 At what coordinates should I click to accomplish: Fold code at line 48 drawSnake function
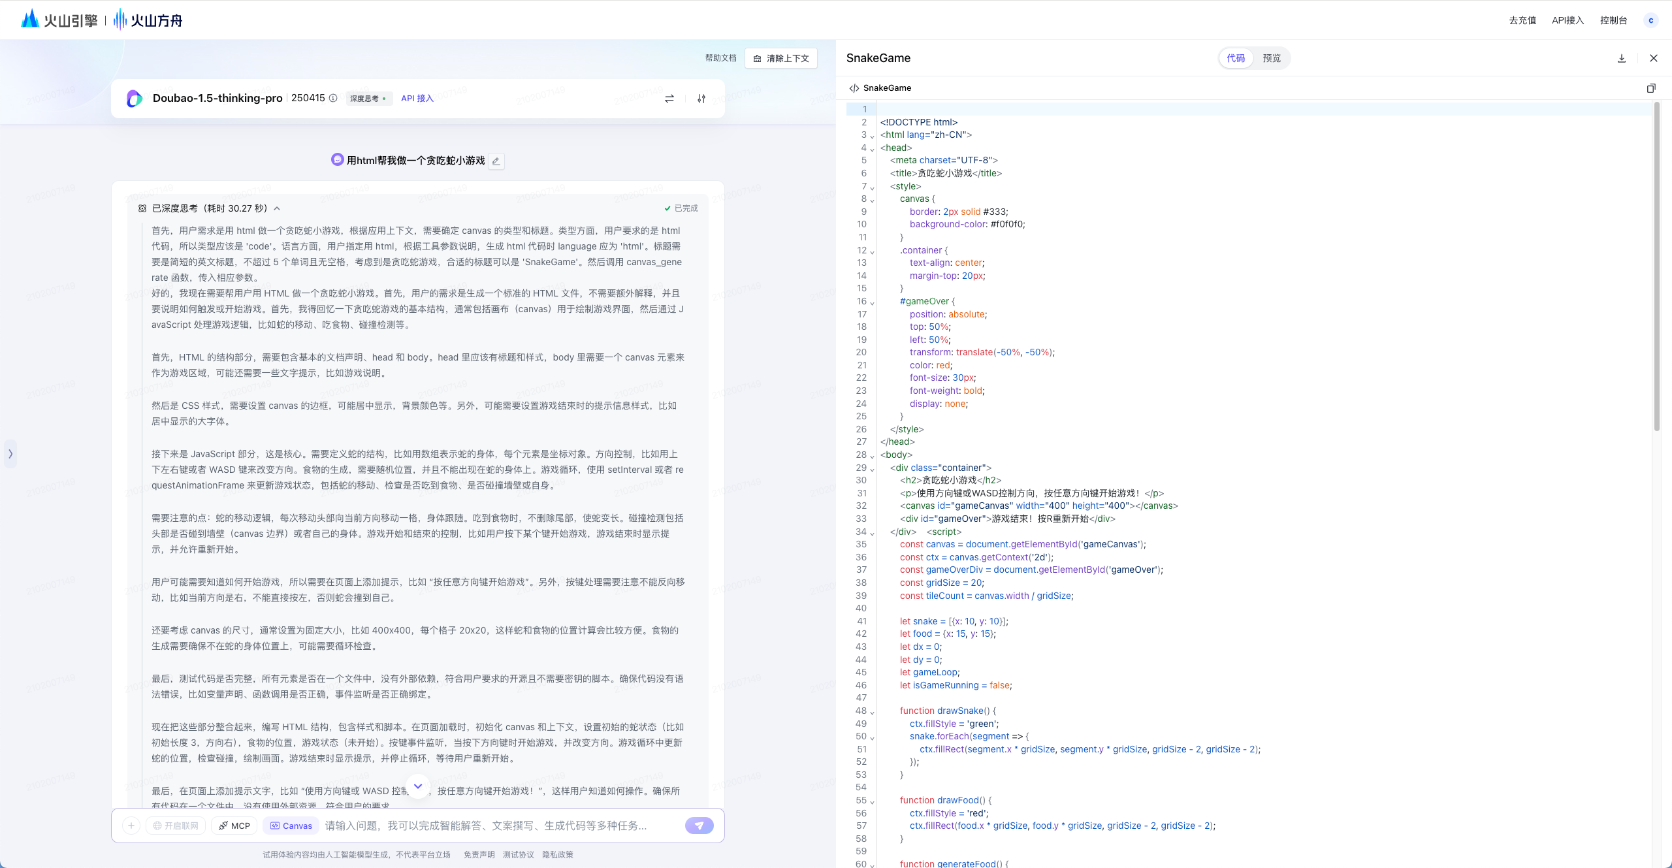click(873, 712)
